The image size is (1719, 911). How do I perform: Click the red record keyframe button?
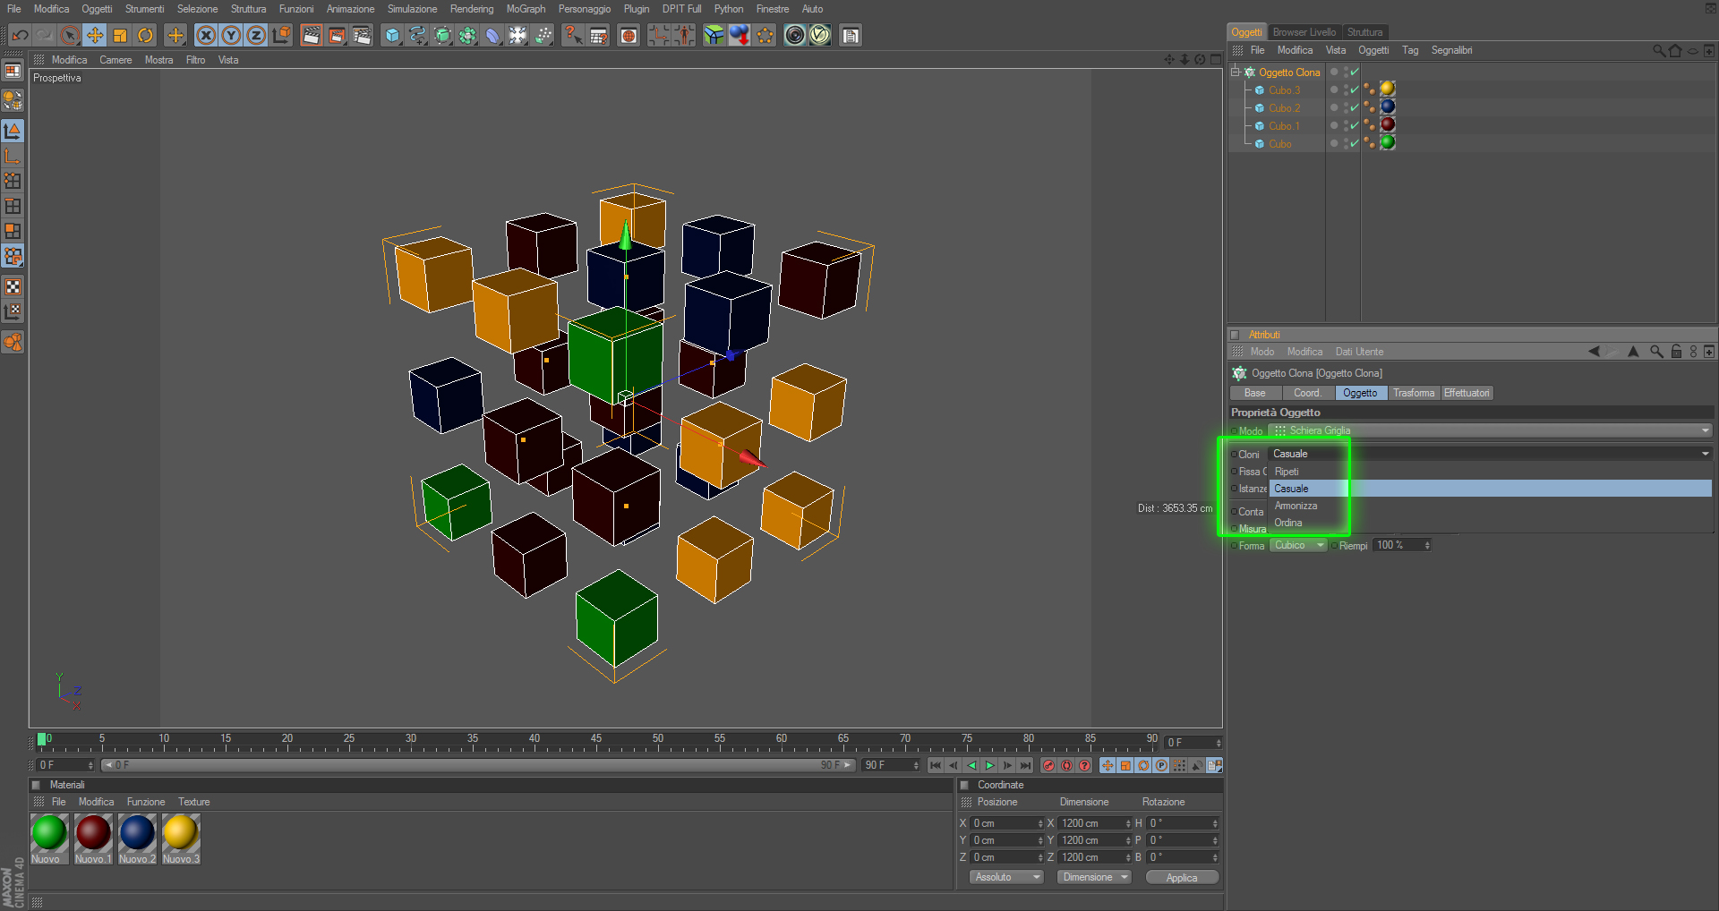[1048, 765]
